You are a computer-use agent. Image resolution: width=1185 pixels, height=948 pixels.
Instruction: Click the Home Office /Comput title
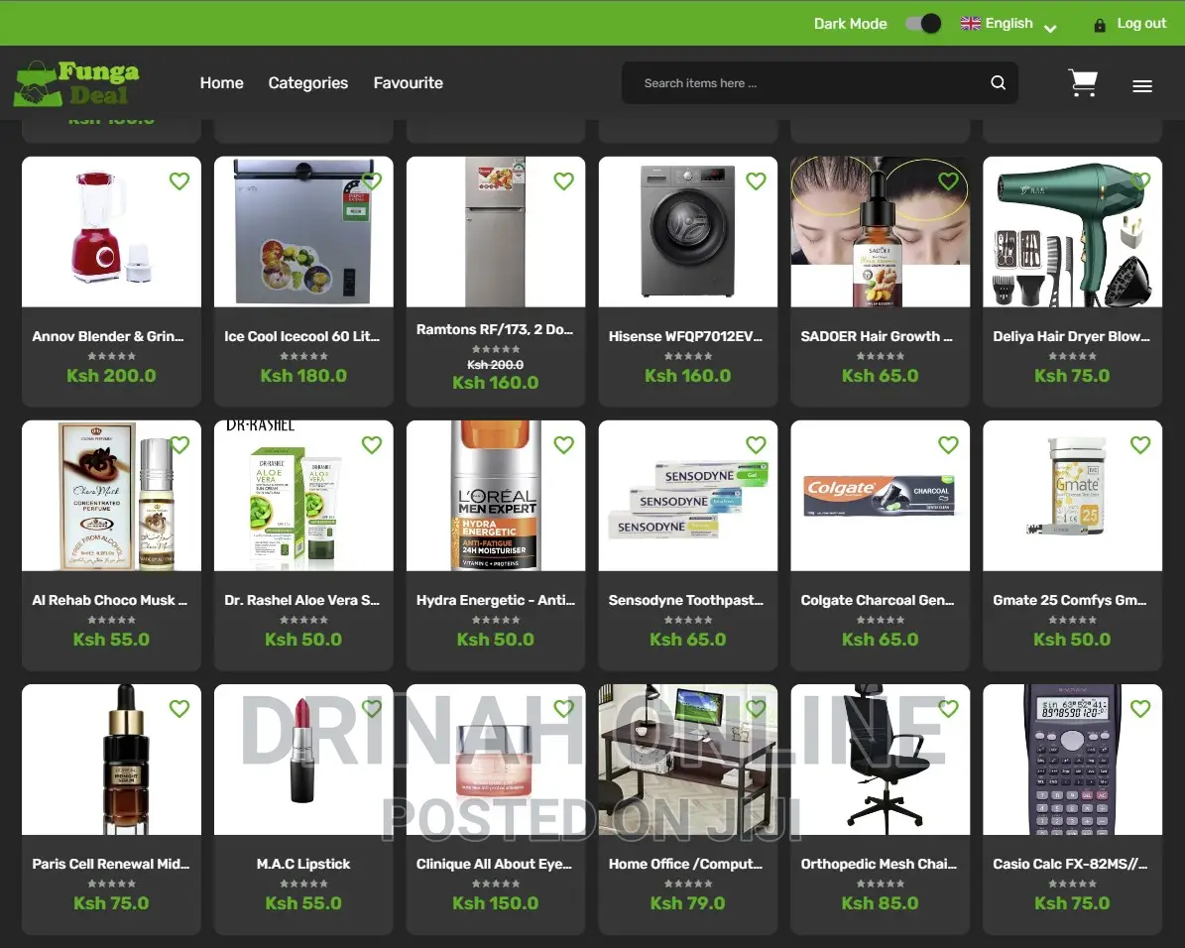(686, 864)
